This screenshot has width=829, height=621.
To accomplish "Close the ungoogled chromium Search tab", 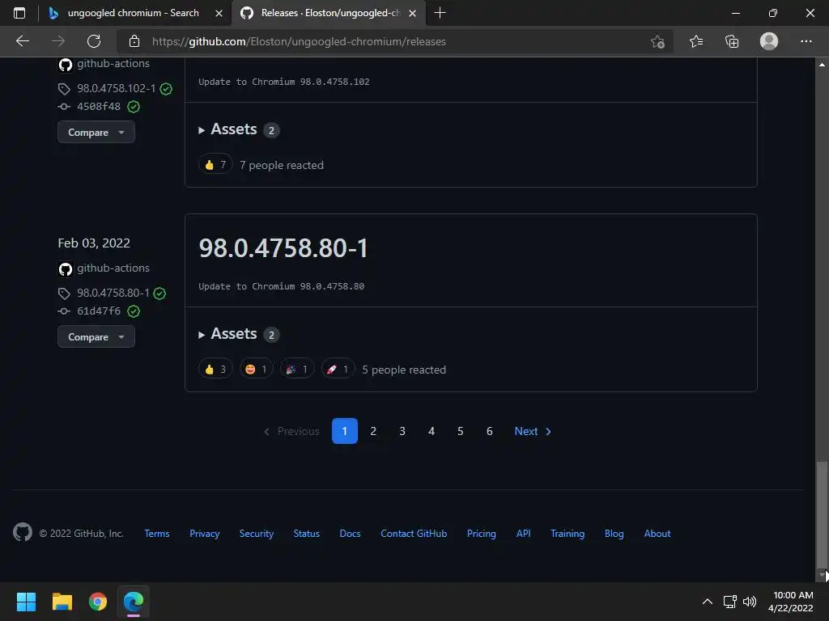I will tap(219, 13).
